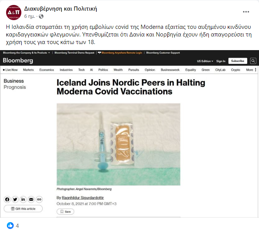Open the More navigation menu
Screen dimensions: 259x232
click(251, 70)
